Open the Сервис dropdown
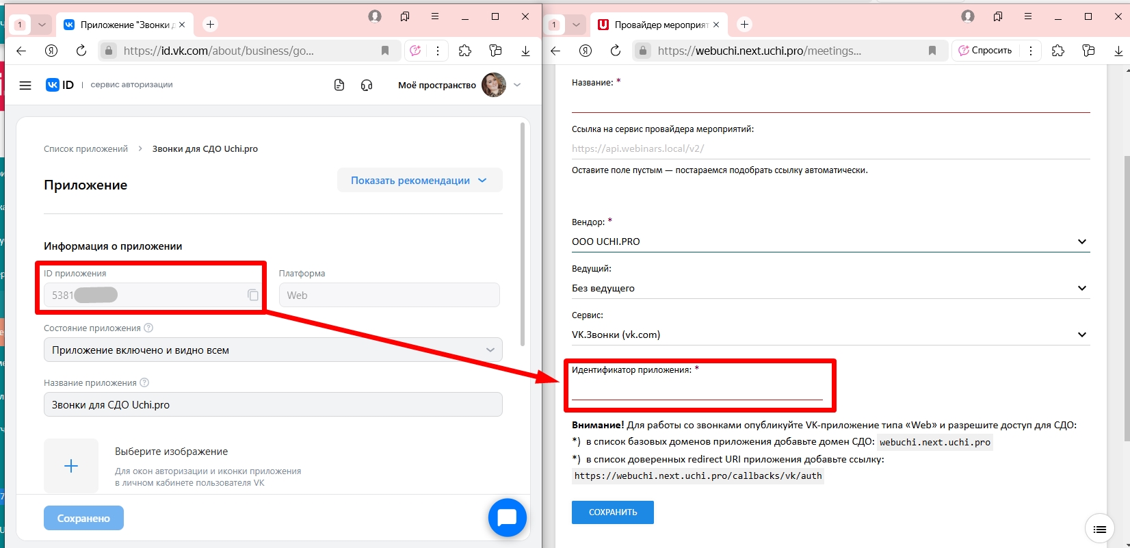This screenshot has height=548, width=1130. pos(830,335)
